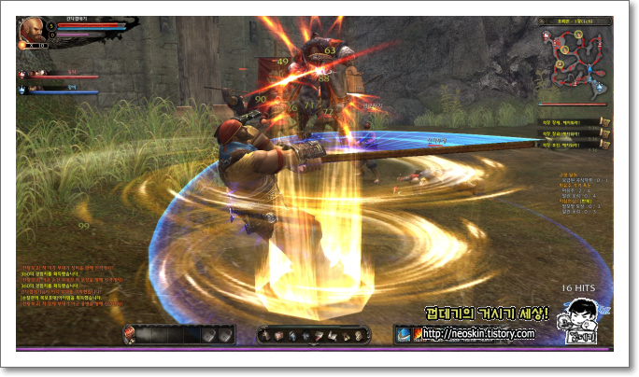Click the blue arrow player marker on minimap
Viewport: 639px width, 377px height.
coord(589,69)
